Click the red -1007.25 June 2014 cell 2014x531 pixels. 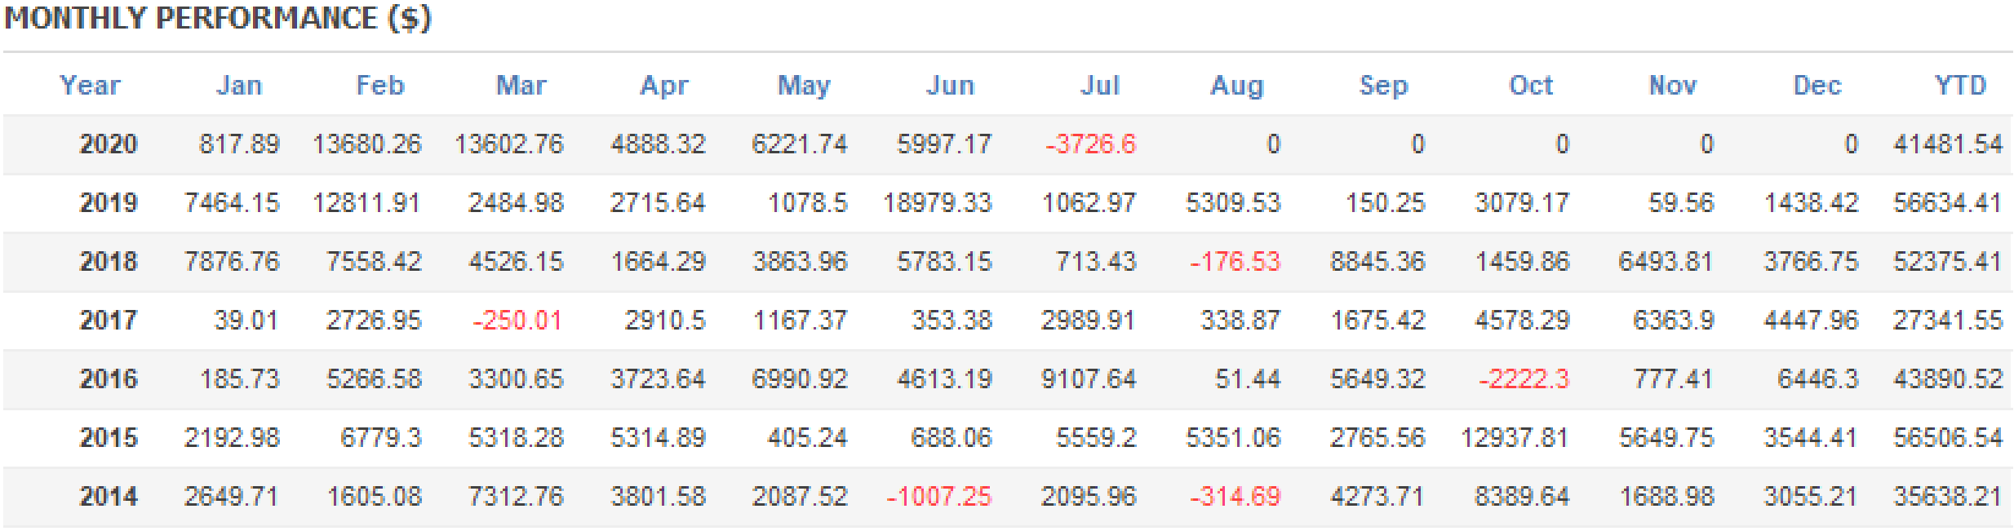[939, 497]
